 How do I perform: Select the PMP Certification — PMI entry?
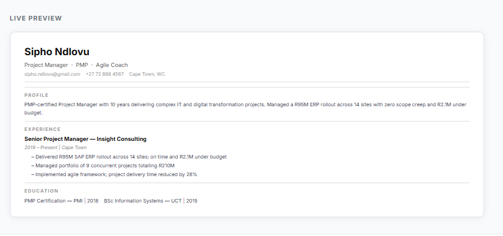[x=61, y=201]
